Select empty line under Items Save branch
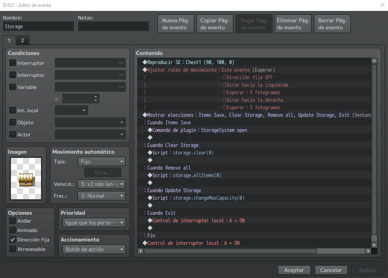Viewport: 388px width, 278px height. pos(254,137)
